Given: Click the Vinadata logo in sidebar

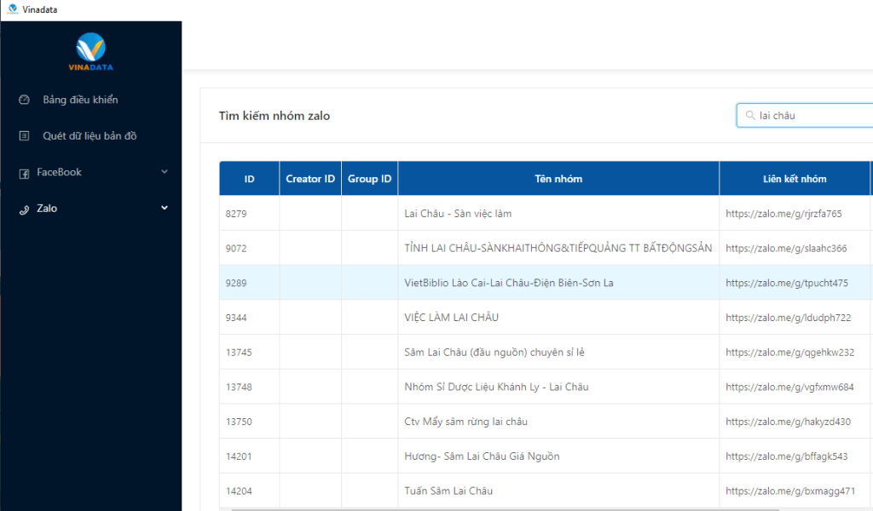Looking at the screenshot, I should pyautogui.click(x=90, y=52).
